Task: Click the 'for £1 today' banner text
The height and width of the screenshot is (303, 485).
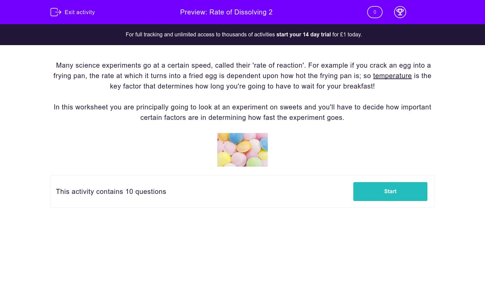Action: coord(347,34)
